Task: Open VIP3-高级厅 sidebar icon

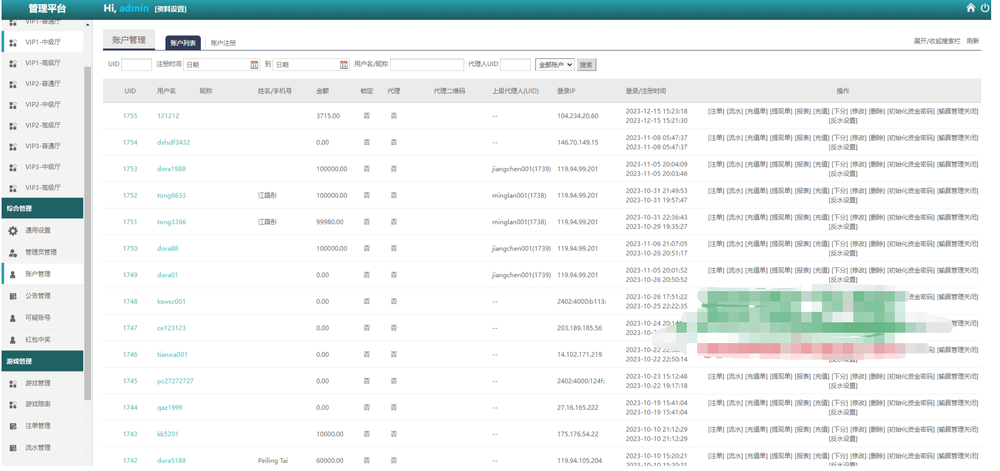Action: 13,188
